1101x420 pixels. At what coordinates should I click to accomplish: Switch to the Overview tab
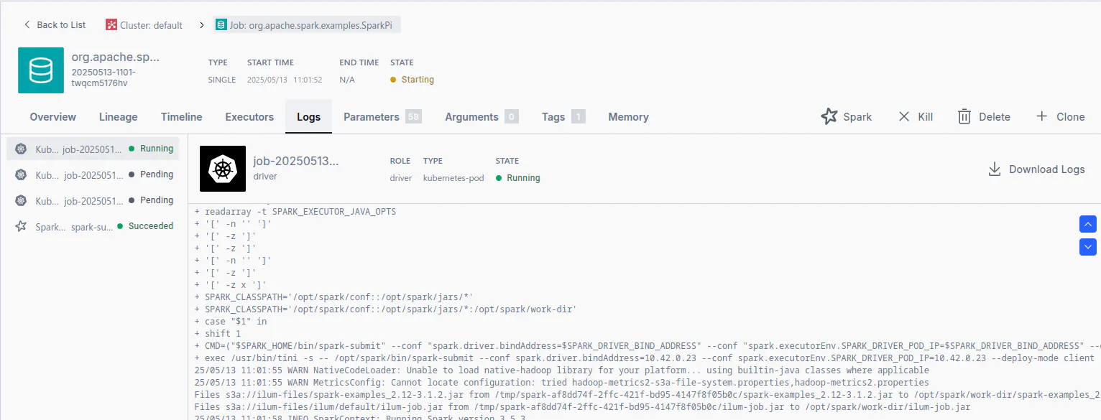pos(52,117)
